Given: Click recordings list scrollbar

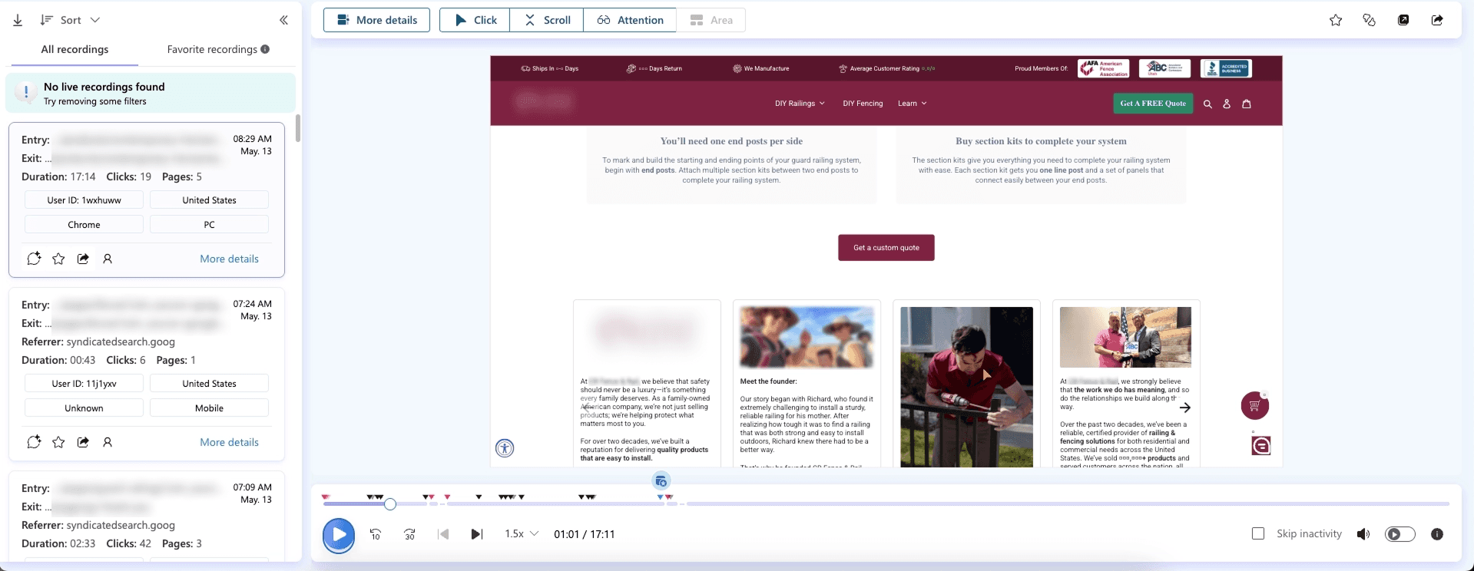Looking at the screenshot, I should 297,128.
